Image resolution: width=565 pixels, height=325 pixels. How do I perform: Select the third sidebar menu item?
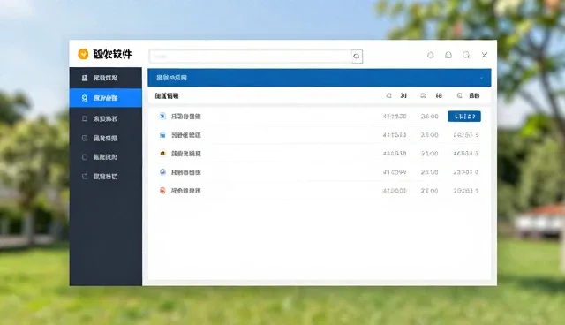tap(106, 118)
